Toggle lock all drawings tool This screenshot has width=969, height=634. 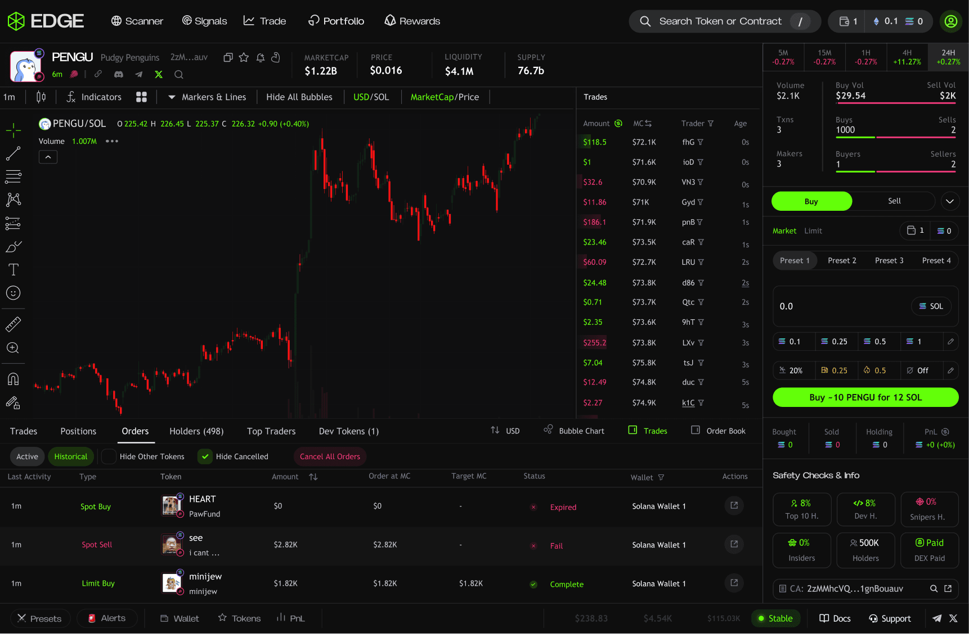coord(14,402)
